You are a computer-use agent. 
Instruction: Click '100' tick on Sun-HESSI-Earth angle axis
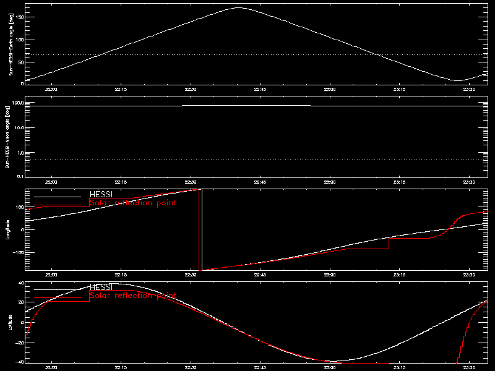[20, 40]
